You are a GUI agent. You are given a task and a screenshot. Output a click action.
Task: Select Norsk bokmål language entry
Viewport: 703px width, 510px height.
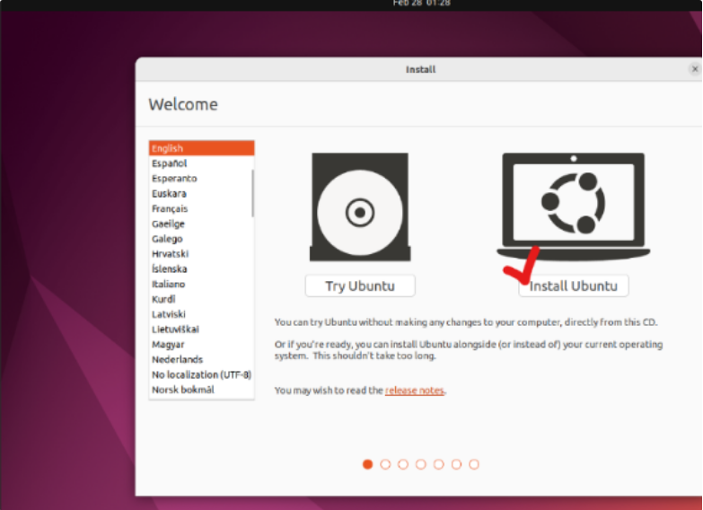[200, 390]
